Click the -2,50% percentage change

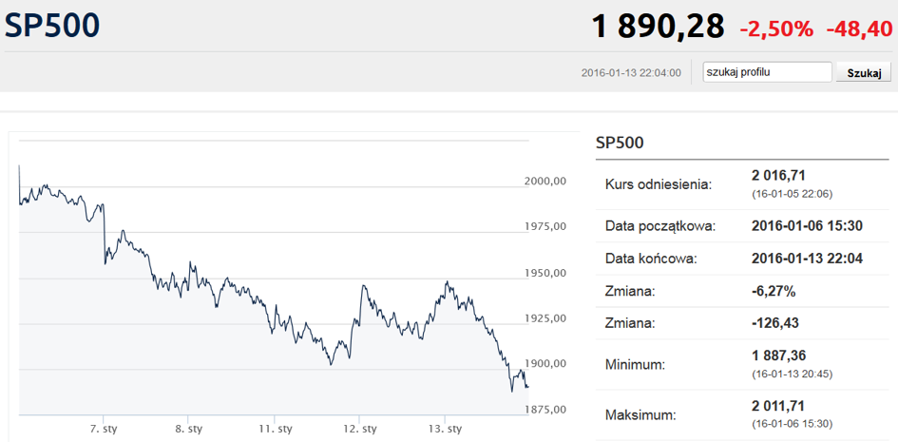pos(776,29)
